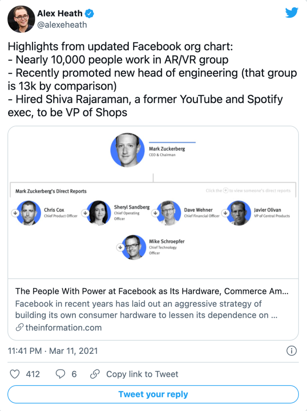Like the tweet with the heart icon
Screen dimensions: 307x411
[15, 374]
